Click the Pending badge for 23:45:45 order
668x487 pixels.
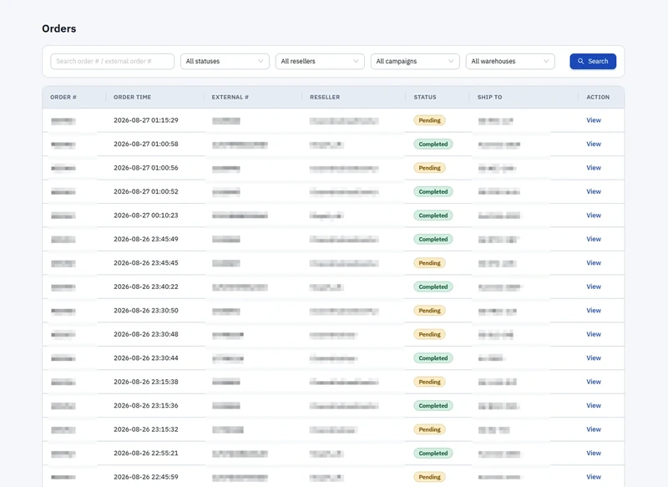click(x=429, y=263)
